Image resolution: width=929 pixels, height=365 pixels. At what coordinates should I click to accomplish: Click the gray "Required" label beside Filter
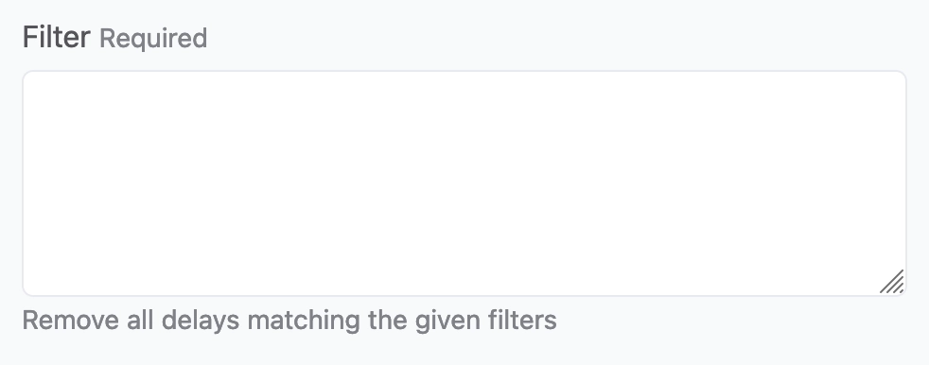[153, 39]
